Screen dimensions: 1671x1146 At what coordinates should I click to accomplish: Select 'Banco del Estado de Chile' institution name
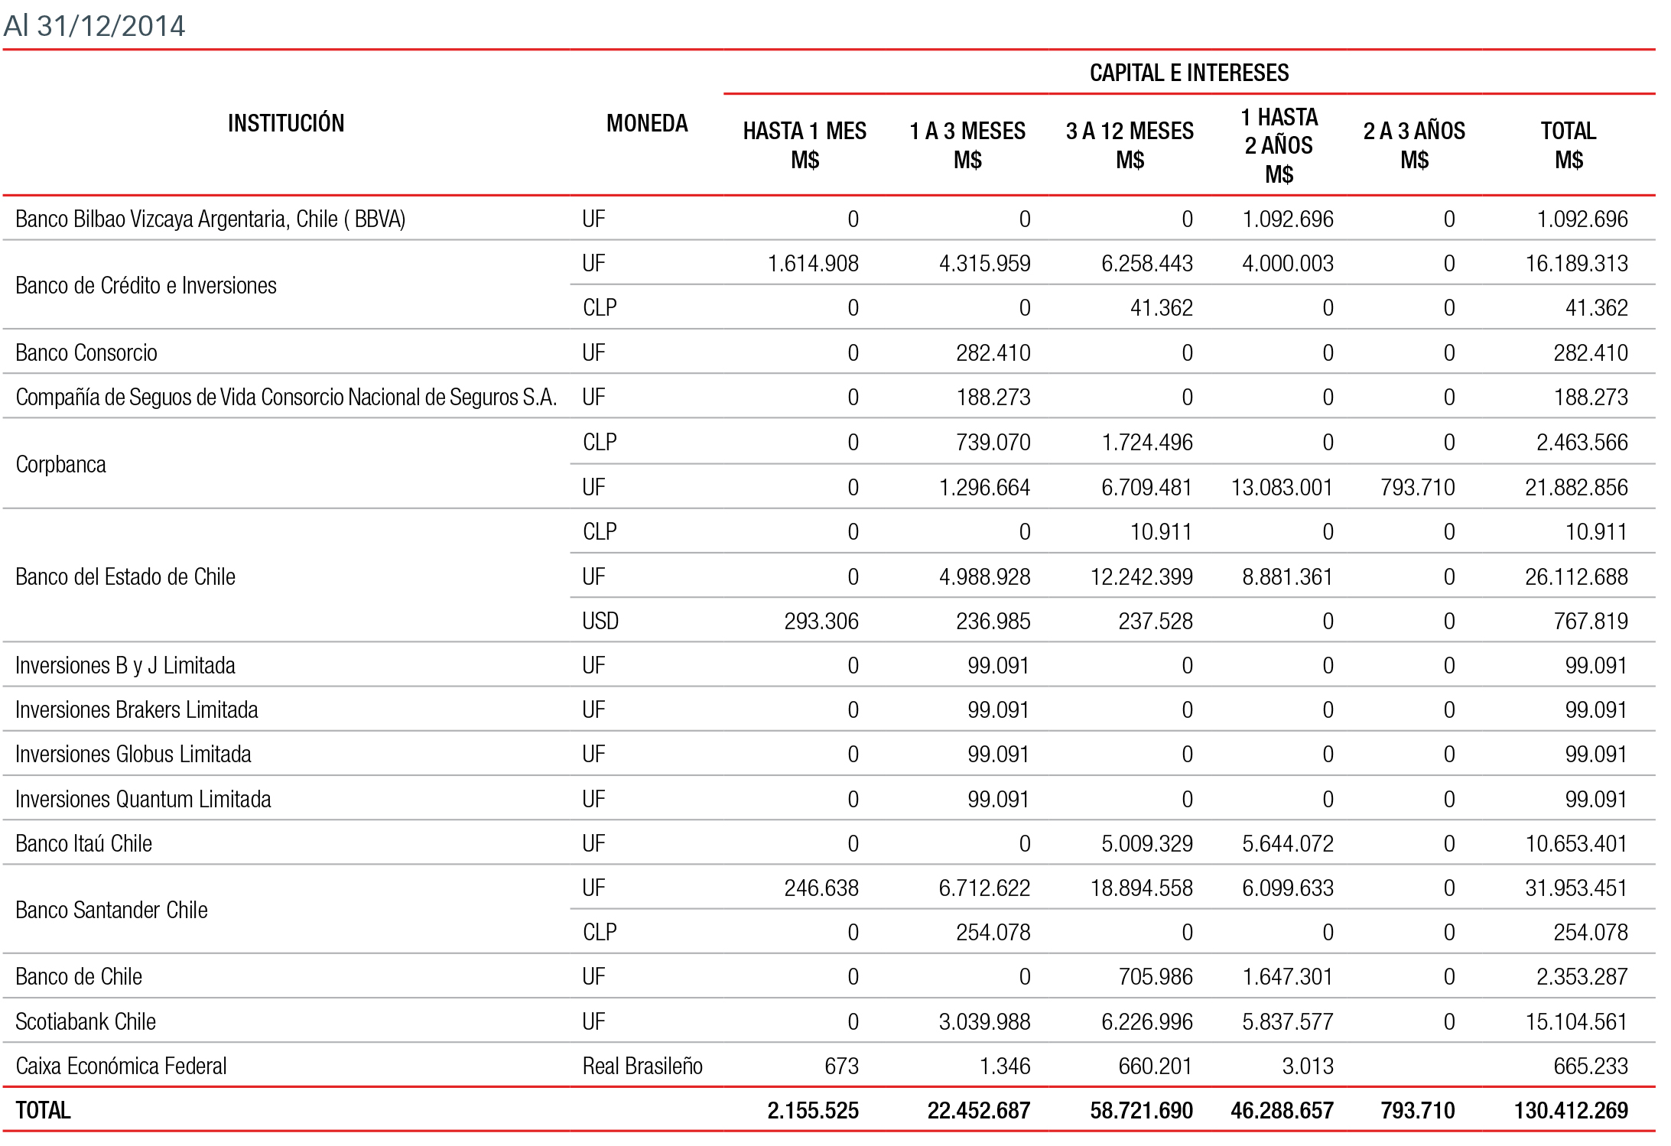coord(125,577)
